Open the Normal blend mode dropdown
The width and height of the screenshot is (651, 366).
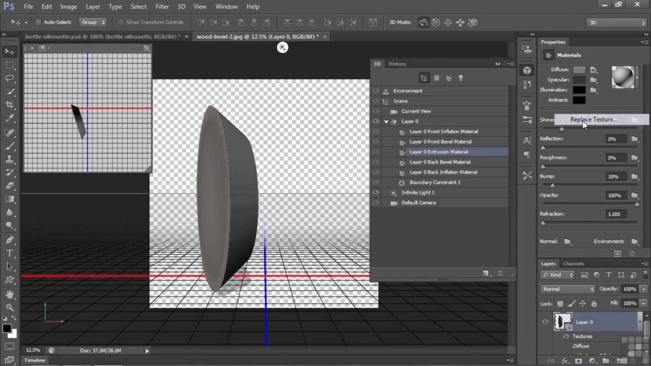(x=568, y=288)
